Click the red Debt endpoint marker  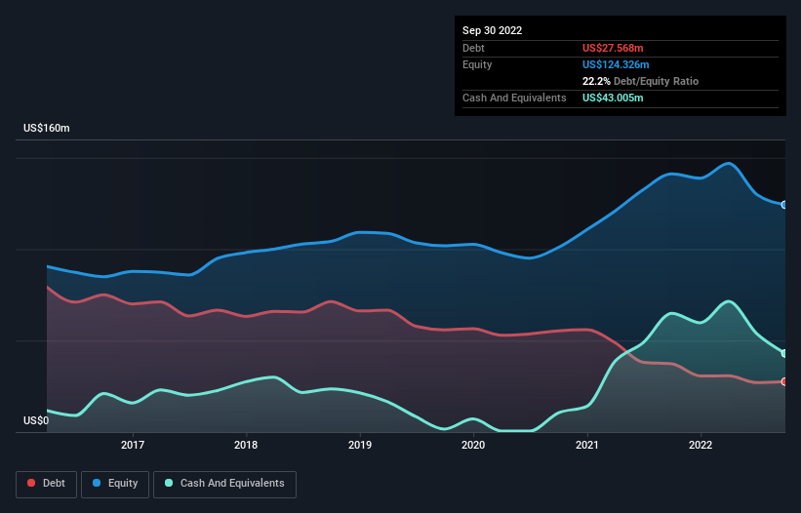point(784,381)
